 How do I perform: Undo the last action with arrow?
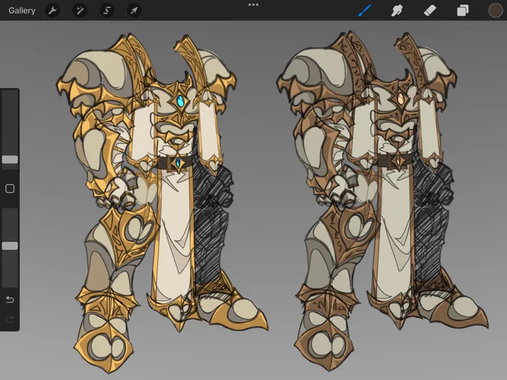pyautogui.click(x=10, y=300)
